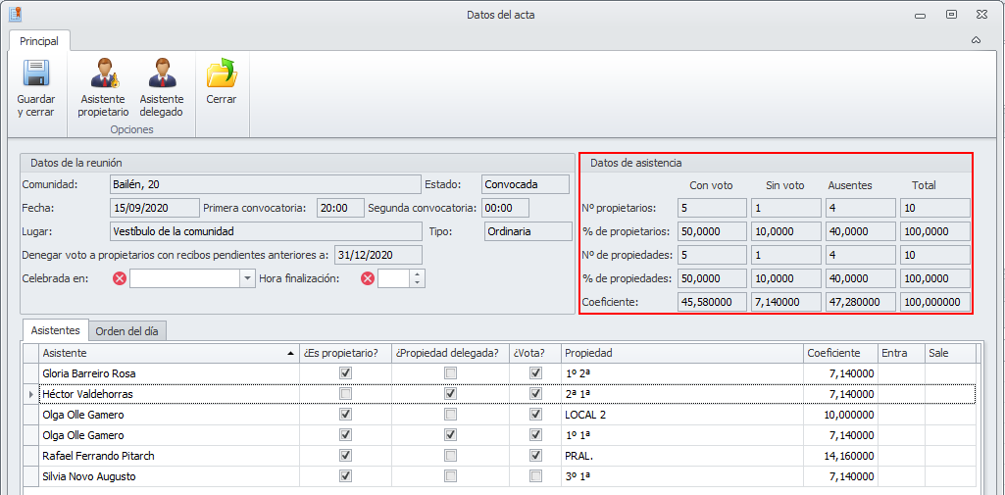Add an Asistente delegado attendee
The image size is (1005, 495).
pos(161,75)
